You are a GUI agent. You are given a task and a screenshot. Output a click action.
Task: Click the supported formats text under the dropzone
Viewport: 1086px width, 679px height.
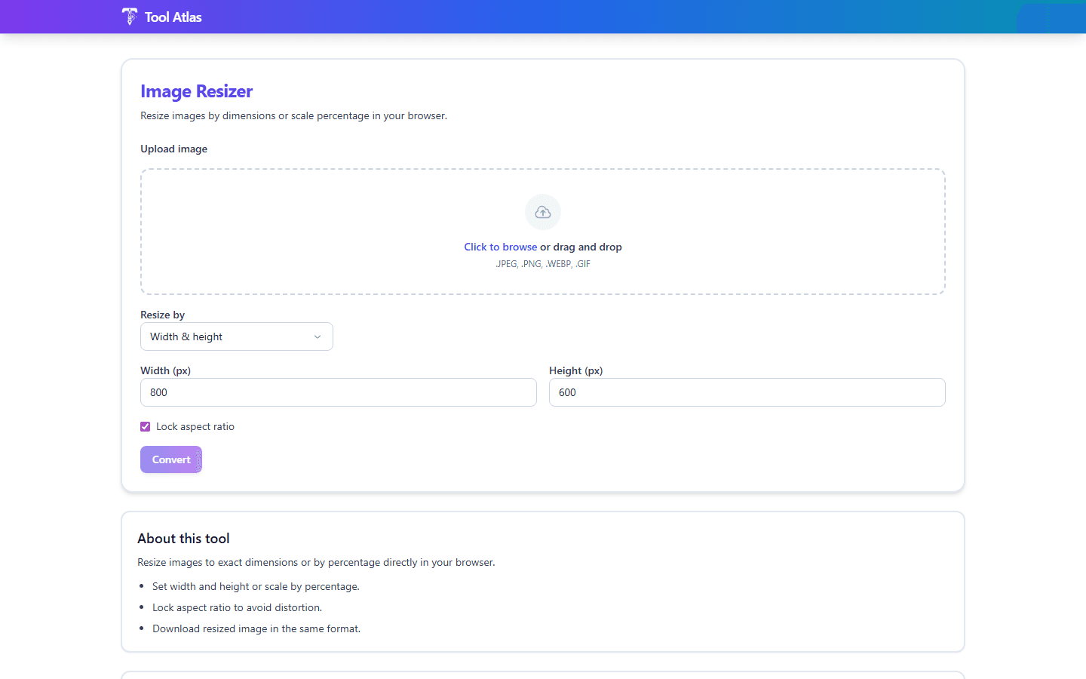click(x=543, y=263)
